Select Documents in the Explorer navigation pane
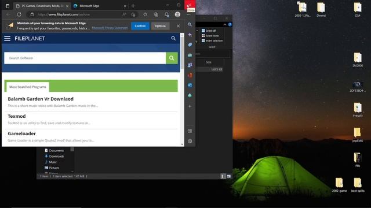371x208 pixels. pos(54,150)
